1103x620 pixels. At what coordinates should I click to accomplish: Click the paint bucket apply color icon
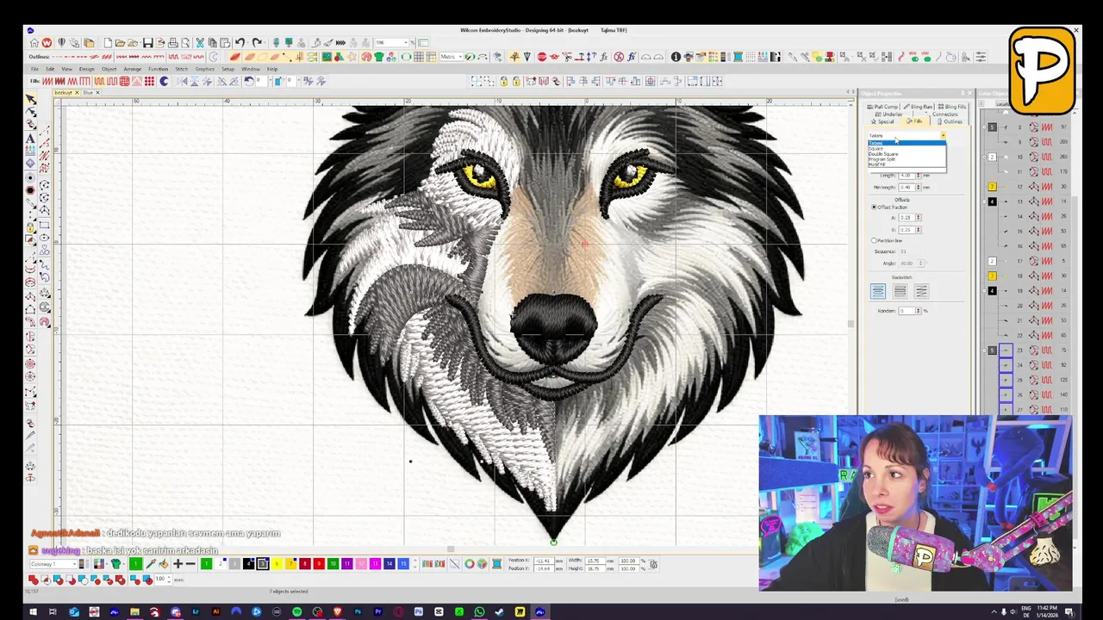click(164, 564)
